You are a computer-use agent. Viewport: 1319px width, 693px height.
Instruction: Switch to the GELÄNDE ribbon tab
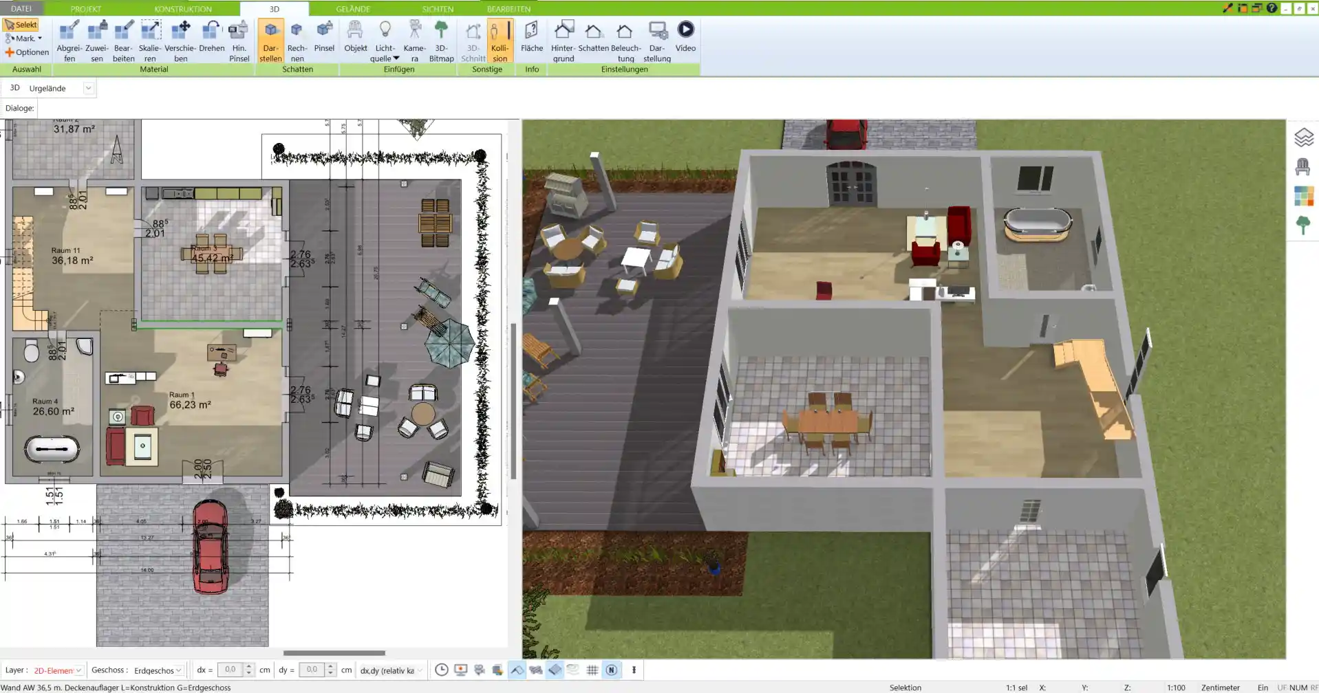click(353, 9)
